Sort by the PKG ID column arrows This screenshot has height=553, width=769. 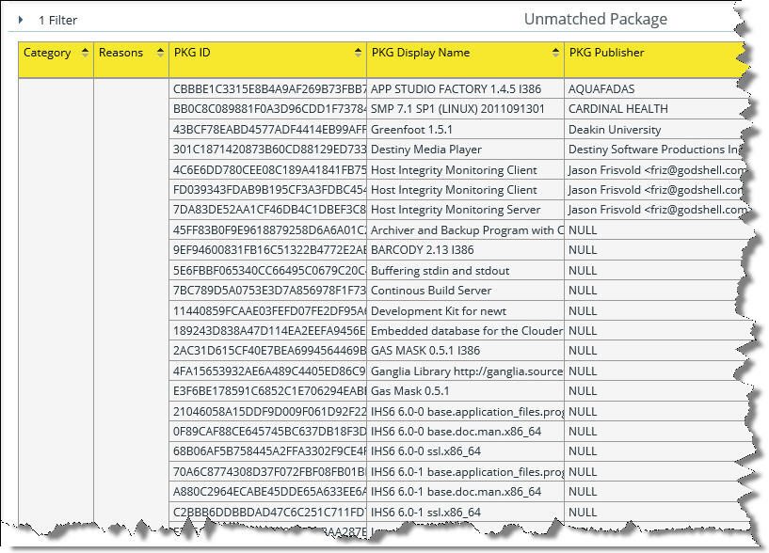click(x=358, y=53)
